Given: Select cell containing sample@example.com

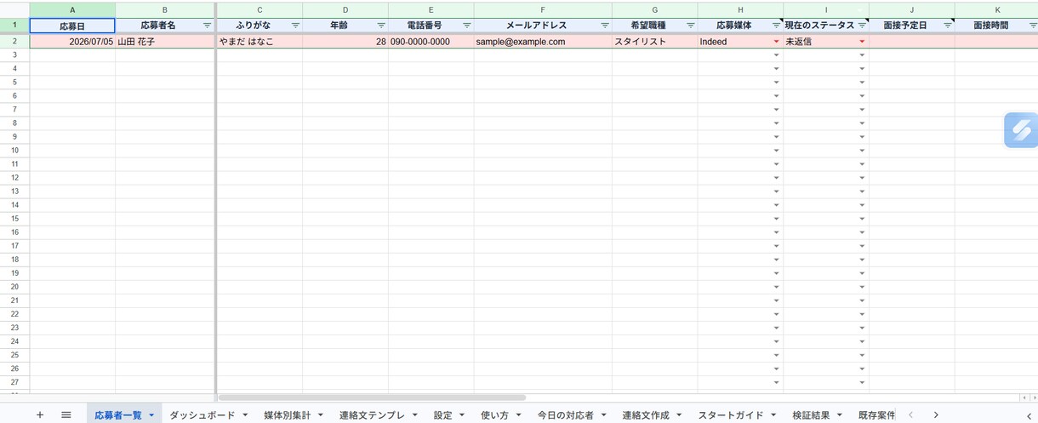Looking at the screenshot, I should click(x=543, y=42).
